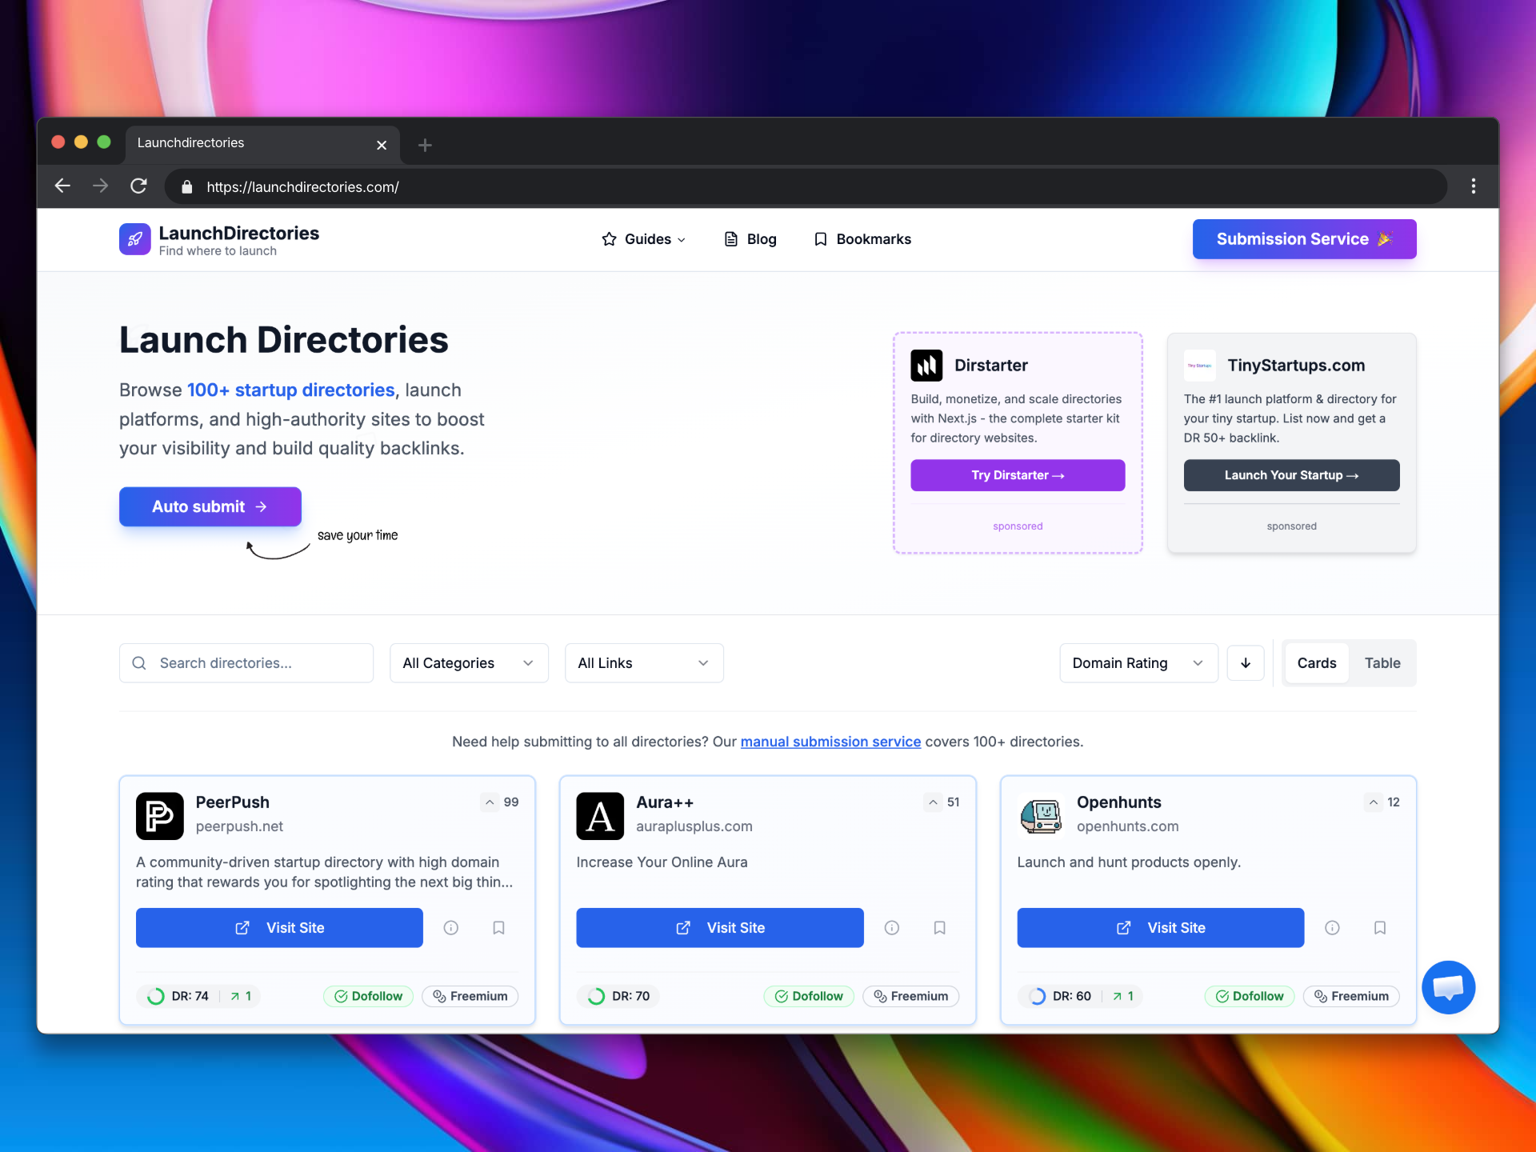Viewport: 1536px width, 1152px height.
Task: Click Launch Your Startup button
Action: [x=1291, y=475]
